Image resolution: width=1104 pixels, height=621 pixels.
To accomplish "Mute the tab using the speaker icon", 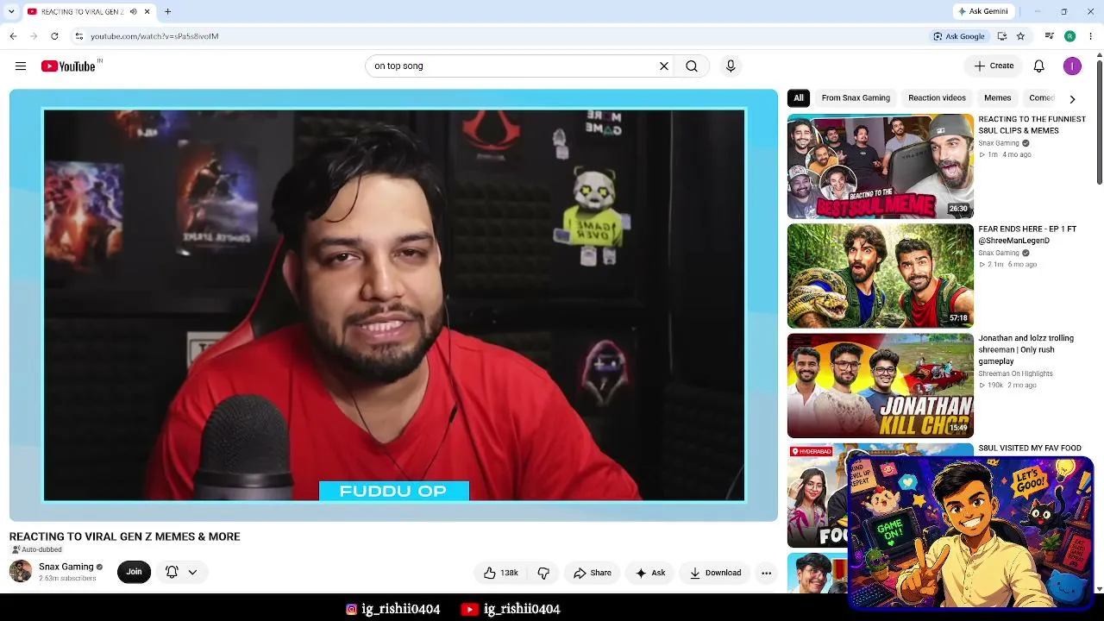I will pos(133,12).
